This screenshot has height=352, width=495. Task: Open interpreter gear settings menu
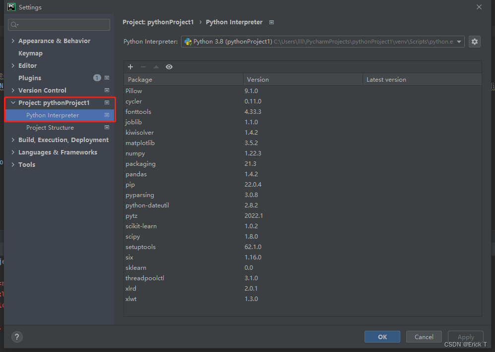[475, 42]
